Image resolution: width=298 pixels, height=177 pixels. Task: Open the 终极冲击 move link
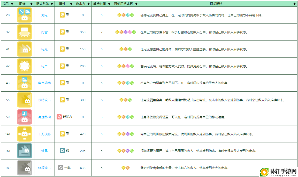point(44,168)
